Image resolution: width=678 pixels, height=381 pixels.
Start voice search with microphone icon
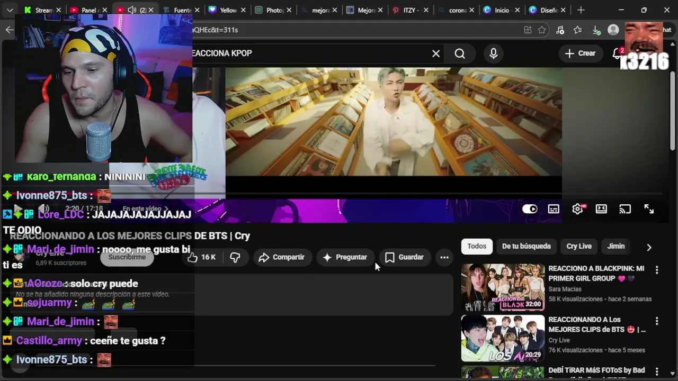(493, 53)
